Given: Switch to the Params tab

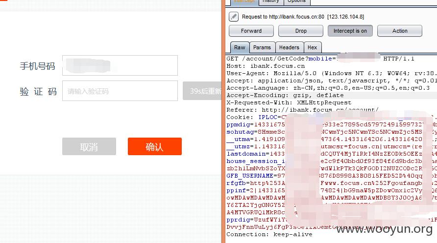Looking at the screenshot, I should pos(262,47).
